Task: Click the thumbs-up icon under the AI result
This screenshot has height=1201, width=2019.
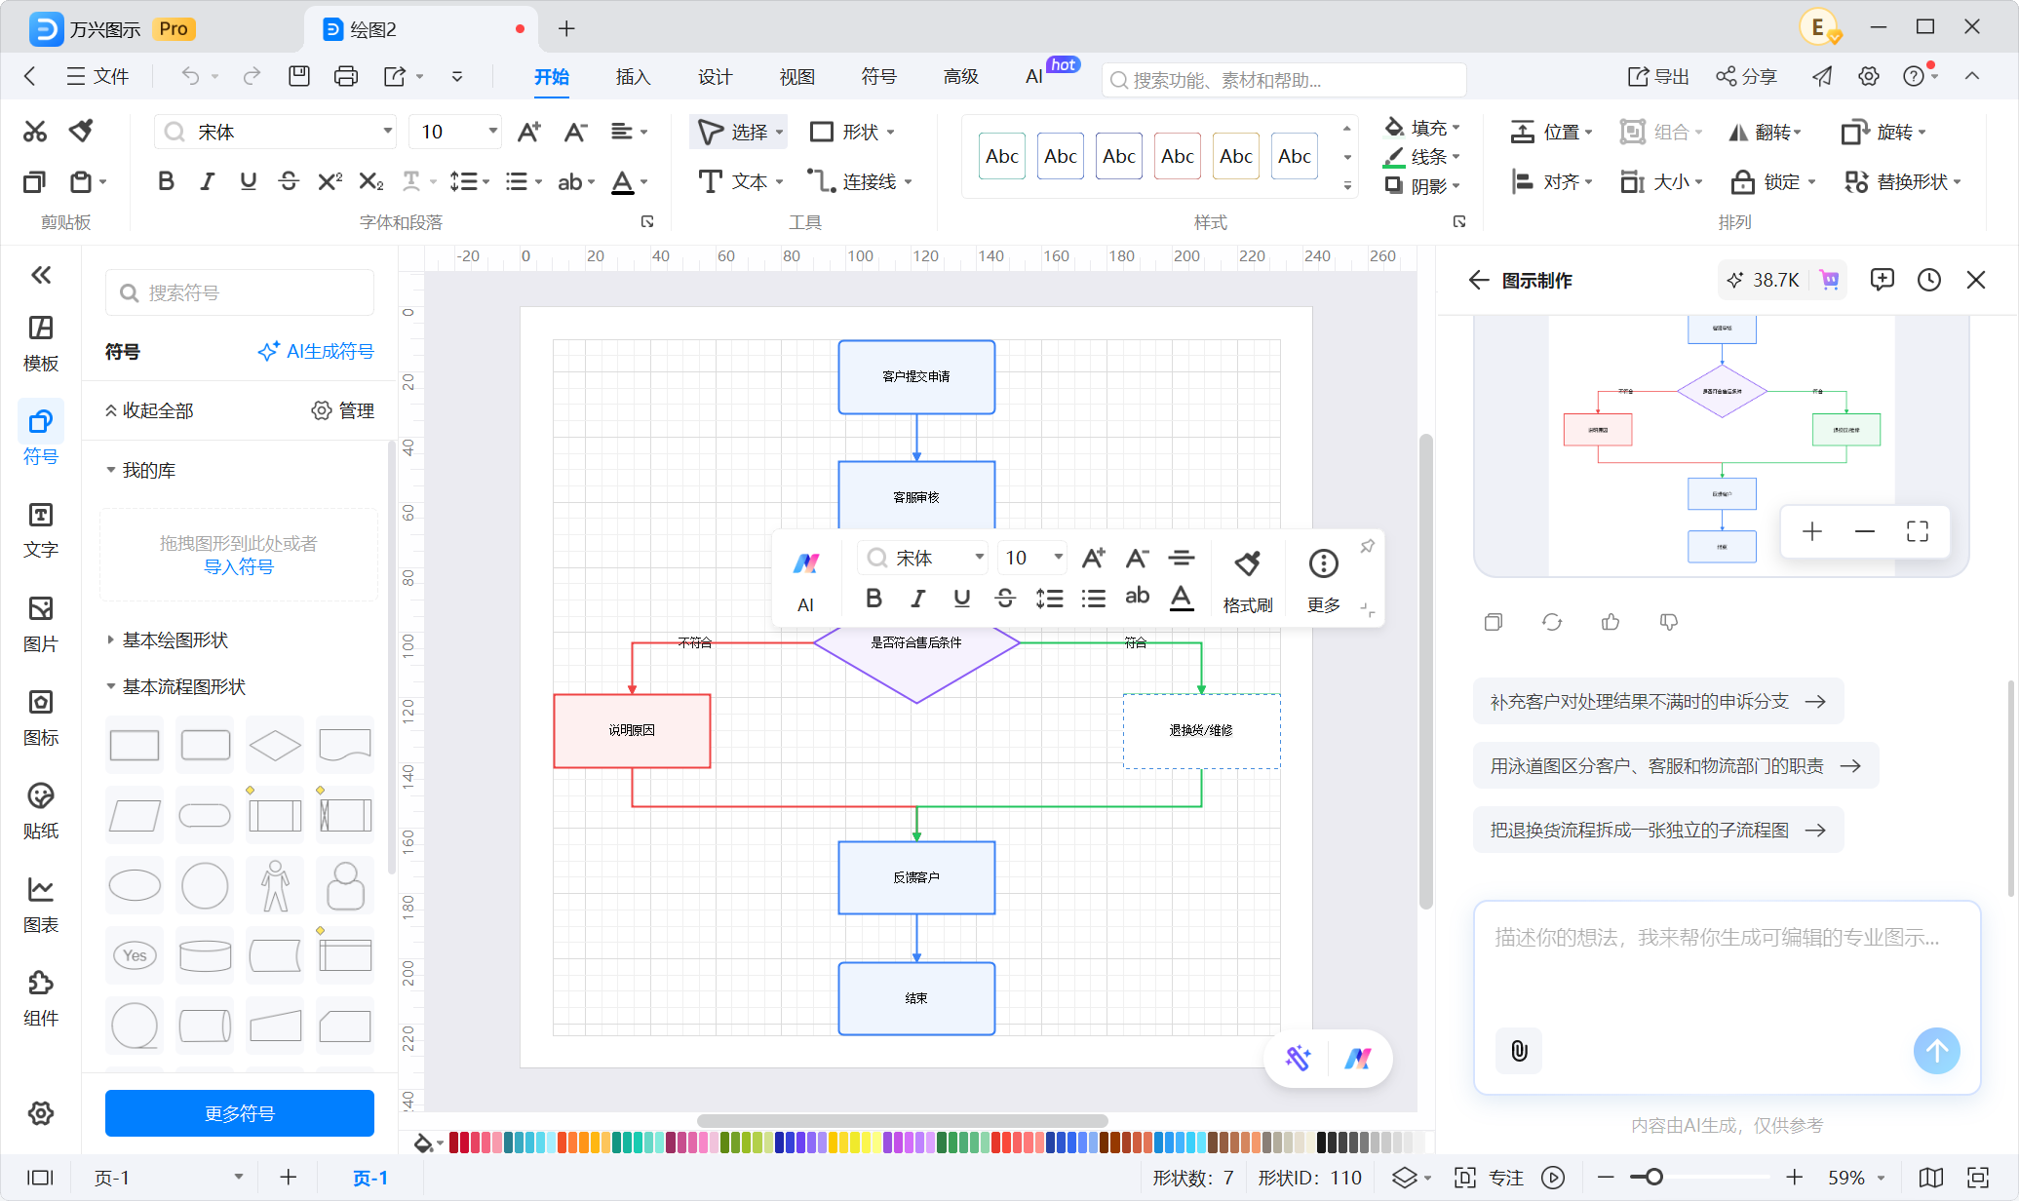Action: [x=1611, y=622]
